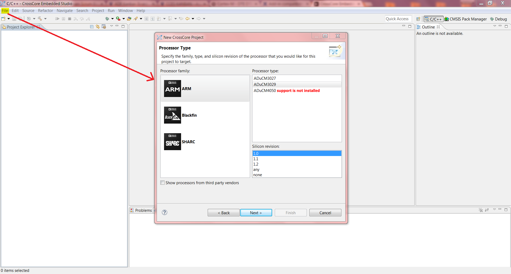This screenshot has width=511, height=274.
Task: Switch to the C/C++ perspective
Action: (434, 19)
